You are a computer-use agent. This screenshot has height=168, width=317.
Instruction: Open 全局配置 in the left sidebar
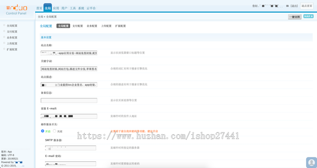pos(12,26)
